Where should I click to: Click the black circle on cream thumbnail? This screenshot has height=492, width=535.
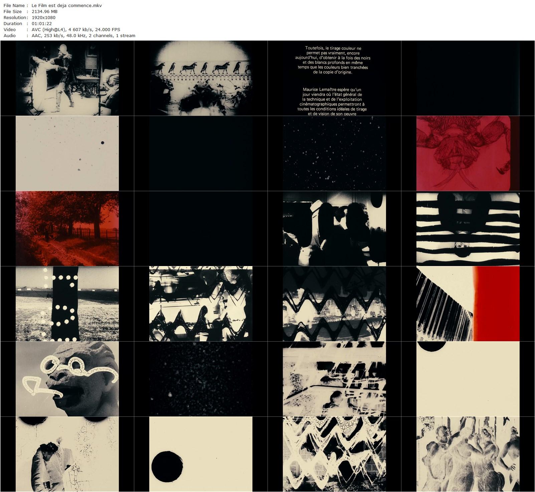point(201,454)
